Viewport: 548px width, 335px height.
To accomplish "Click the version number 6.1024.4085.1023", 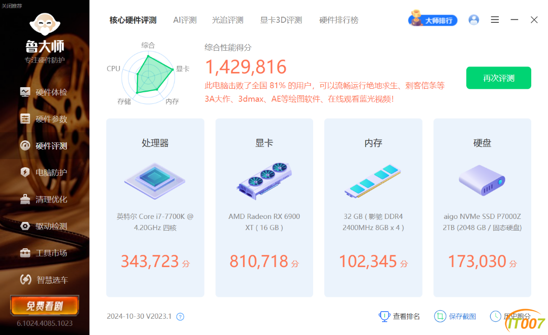I will [x=45, y=323].
